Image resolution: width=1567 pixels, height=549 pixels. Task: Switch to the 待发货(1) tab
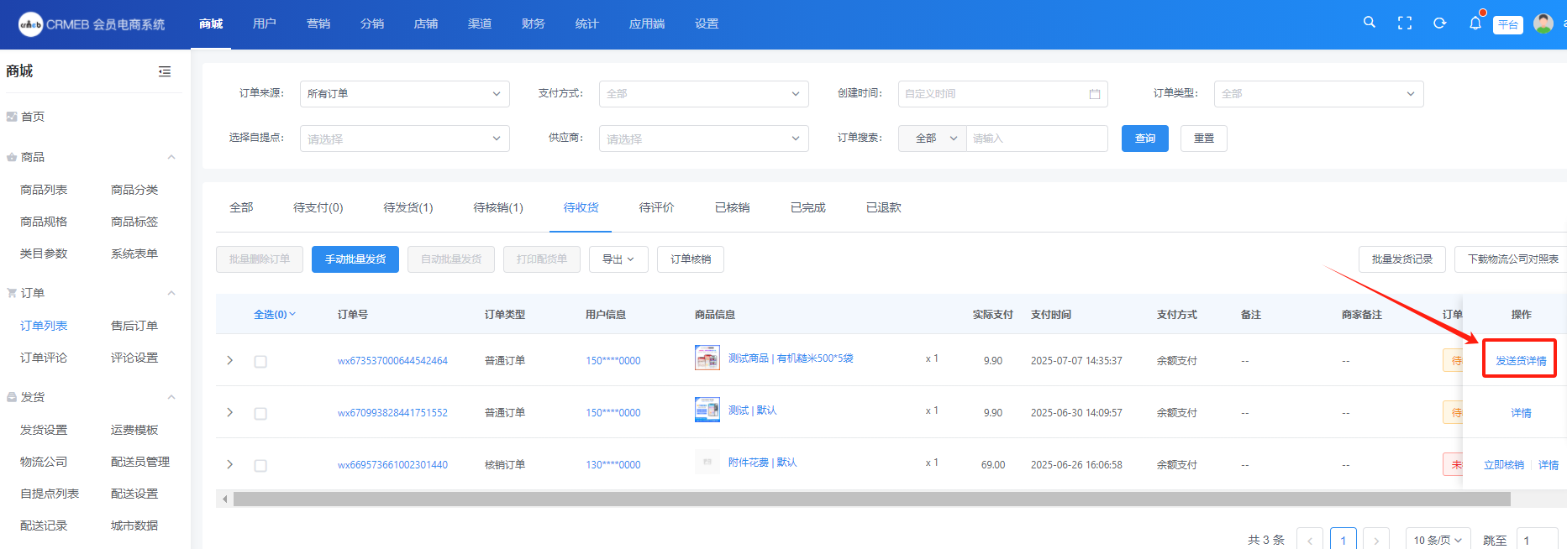408,207
